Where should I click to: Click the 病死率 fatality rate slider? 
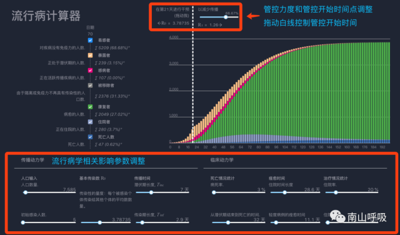click(x=239, y=192)
